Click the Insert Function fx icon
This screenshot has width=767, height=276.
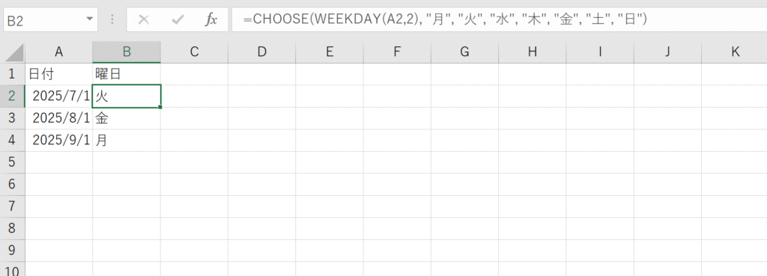(210, 19)
